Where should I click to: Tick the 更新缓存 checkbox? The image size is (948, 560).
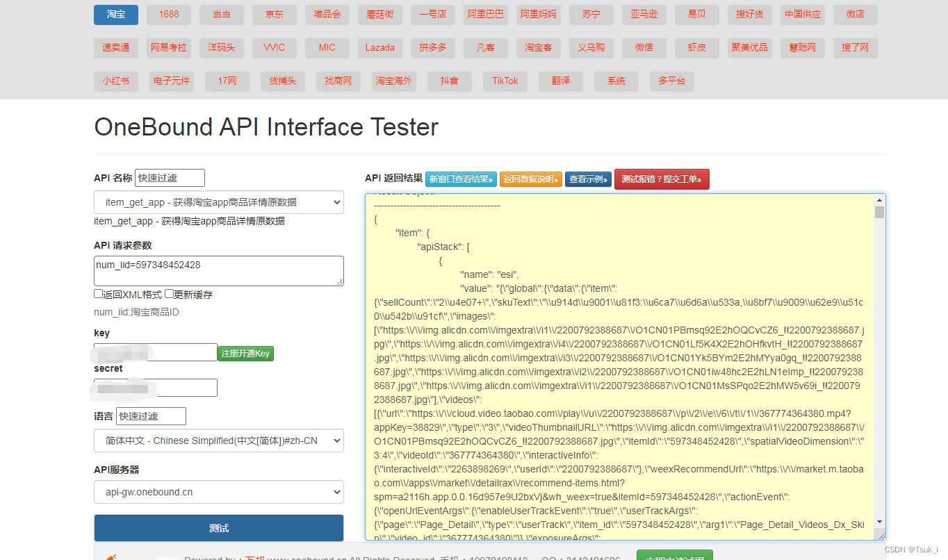click(x=169, y=294)
